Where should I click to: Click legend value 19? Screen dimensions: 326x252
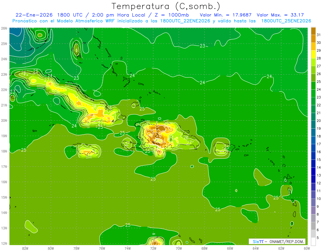(x=319, y=128)
